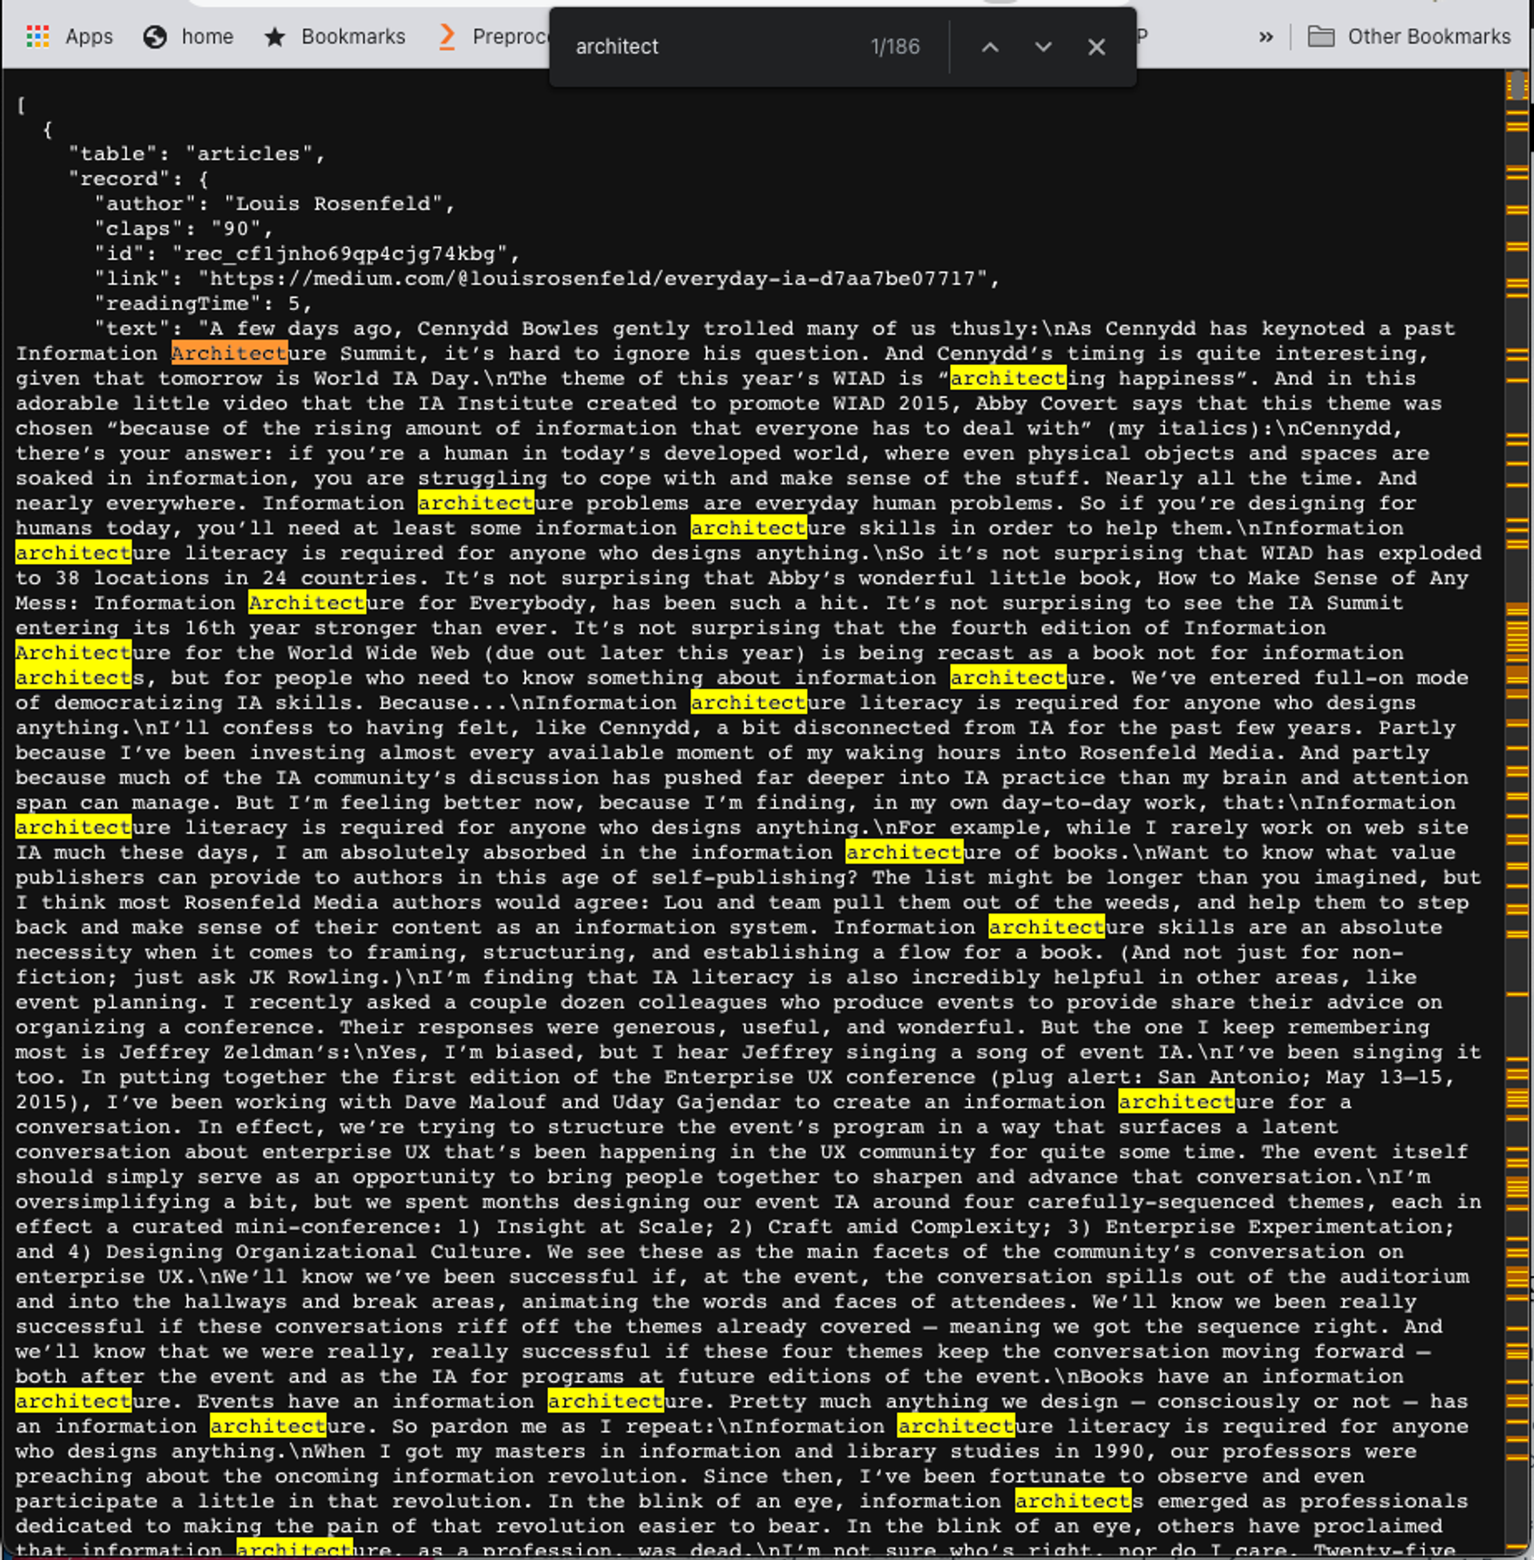Click highlighted match in architecting happiness
The image size is (1534, 1560).
tap(1007, 378)
